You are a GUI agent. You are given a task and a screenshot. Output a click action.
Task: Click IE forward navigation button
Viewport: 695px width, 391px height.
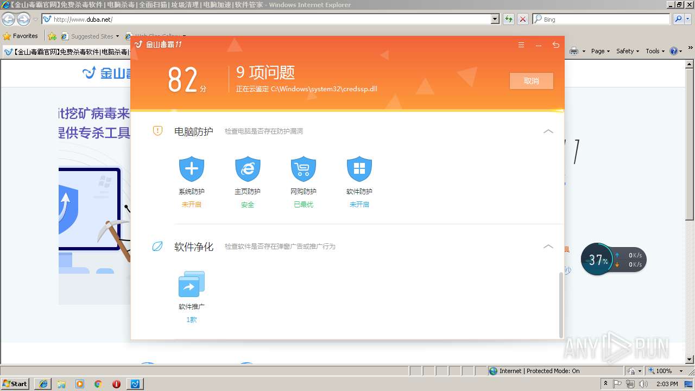tap(23, 19)
